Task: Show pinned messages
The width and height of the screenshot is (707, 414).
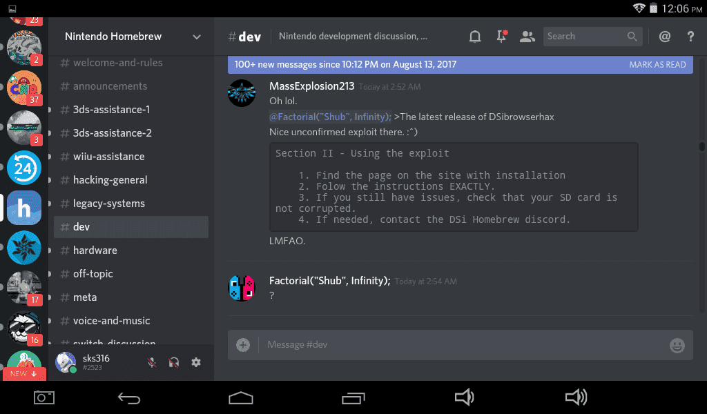Action: coord(501,37)
